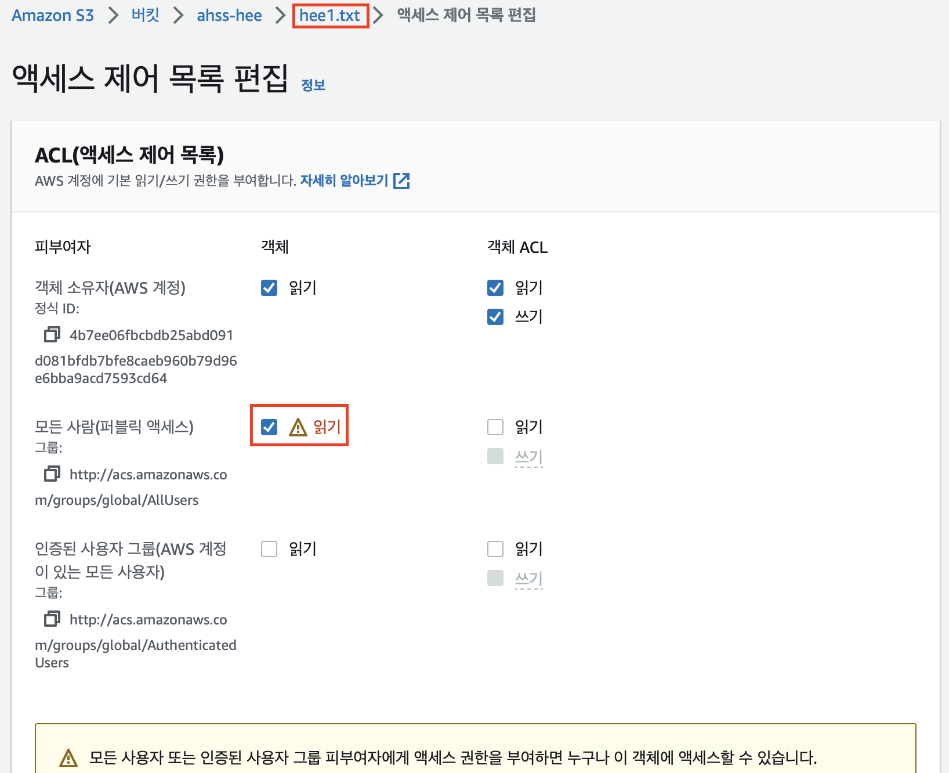Click canonical ID 4b7ee06fbcbdb25abd091 text

click(151, 335)
